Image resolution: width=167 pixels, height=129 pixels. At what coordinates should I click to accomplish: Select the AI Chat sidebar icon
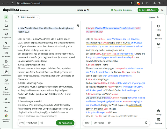(6, 82)
